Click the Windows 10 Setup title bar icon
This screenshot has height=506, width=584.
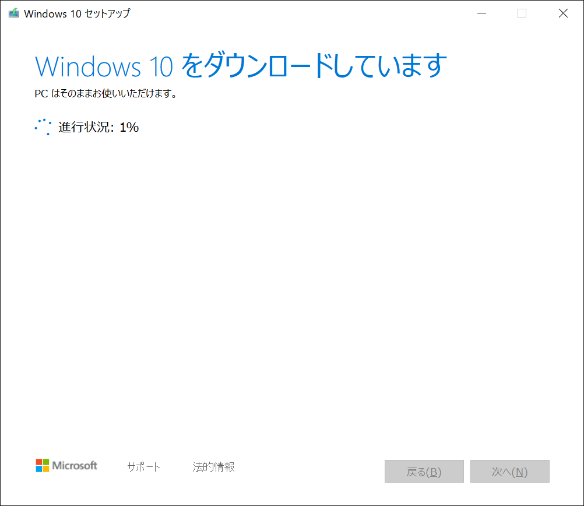click(14, 13)
